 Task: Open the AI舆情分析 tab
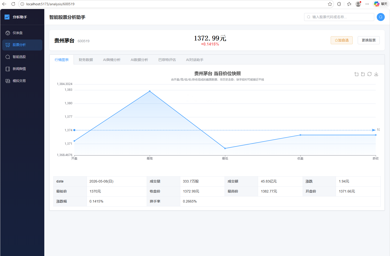coord(112,60)
